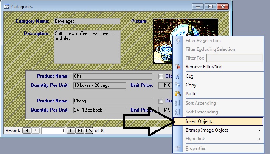Screen dimensions: 270x154
Task: Click Quantity field 10 boxes x 20 bags
Action: tap(99, 85)
